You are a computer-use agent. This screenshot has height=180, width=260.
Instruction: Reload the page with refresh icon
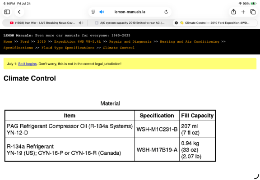click(166, 12)
